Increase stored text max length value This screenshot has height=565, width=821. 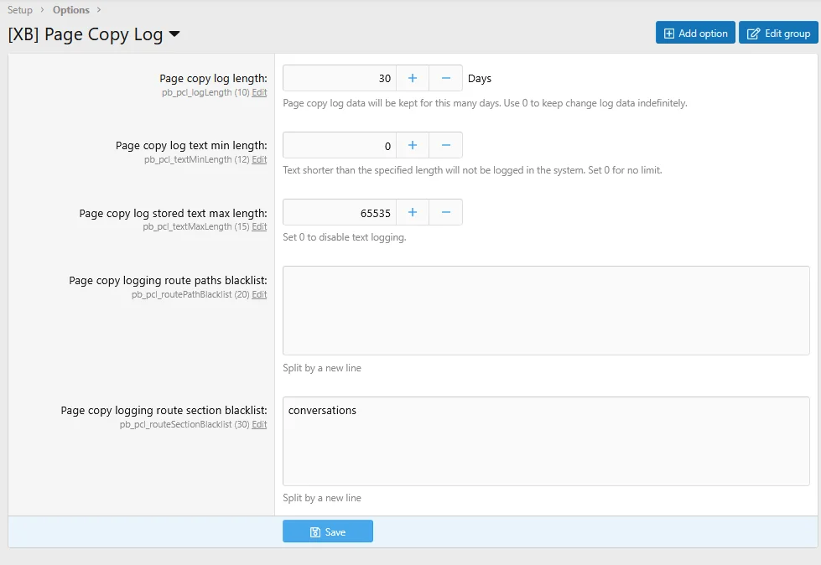click(412, 212)
